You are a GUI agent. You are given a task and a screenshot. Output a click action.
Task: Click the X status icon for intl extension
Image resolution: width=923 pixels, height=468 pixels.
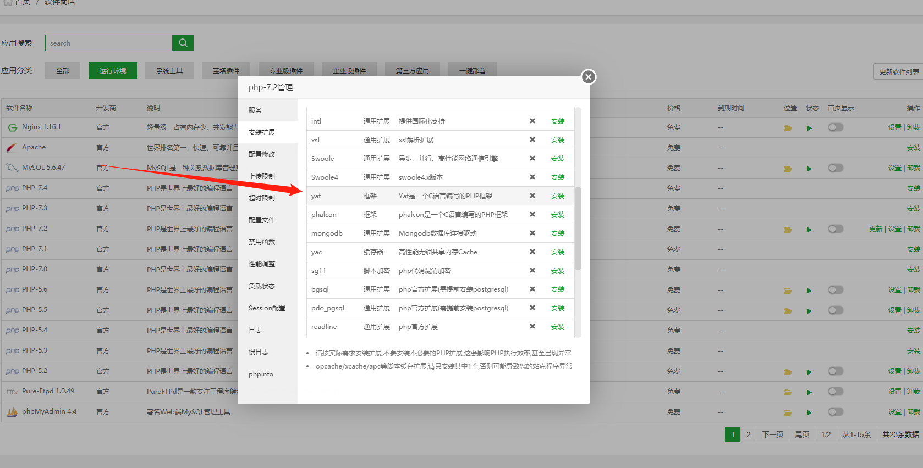click(x=532, y=121)
